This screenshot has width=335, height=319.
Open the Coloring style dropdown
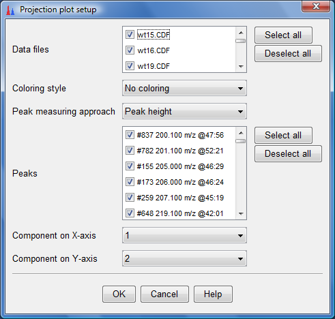point(184,88)
